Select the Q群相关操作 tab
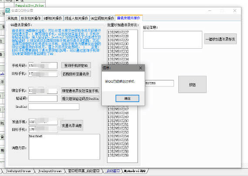 [53, 18]
